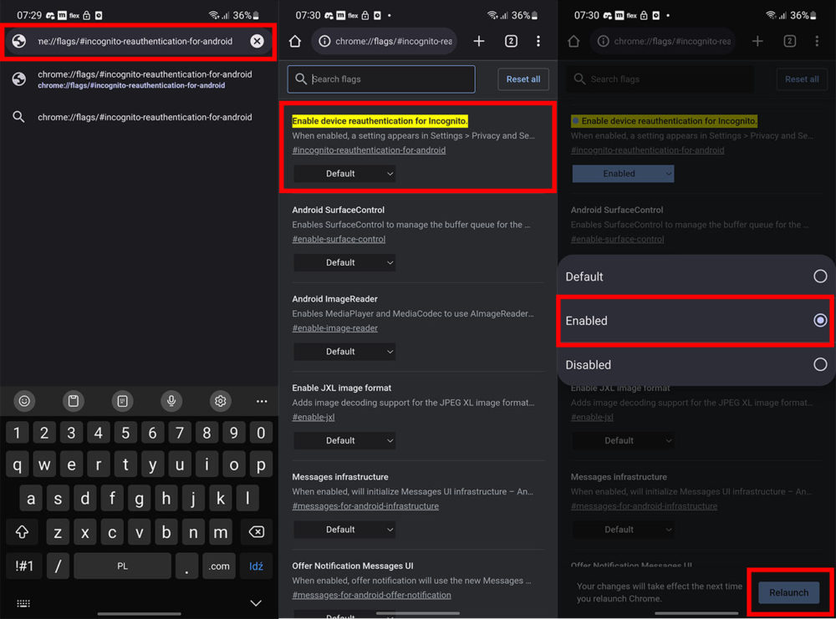Tap the lock icon in left status bar
836x619 pixels.
86,15
